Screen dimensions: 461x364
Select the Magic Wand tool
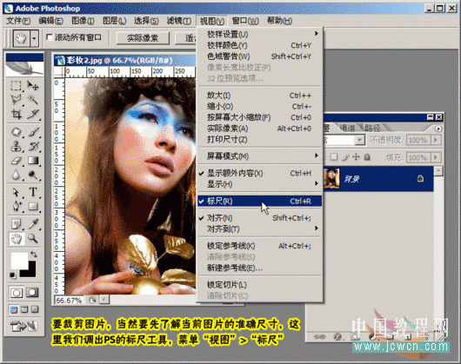(x=32, y=100)
